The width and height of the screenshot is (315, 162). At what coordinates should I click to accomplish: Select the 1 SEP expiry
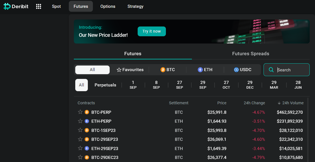pyautogui.click(x=133, y=85)
